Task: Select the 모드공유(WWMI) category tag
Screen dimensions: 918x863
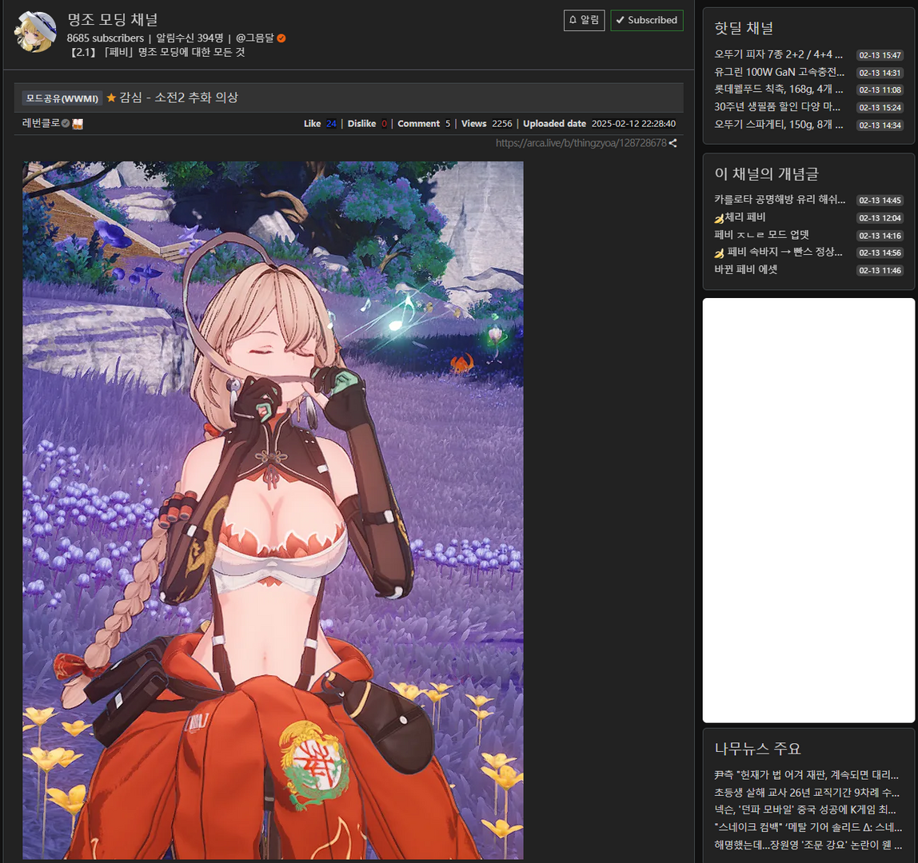Action: tap(62, 98)
